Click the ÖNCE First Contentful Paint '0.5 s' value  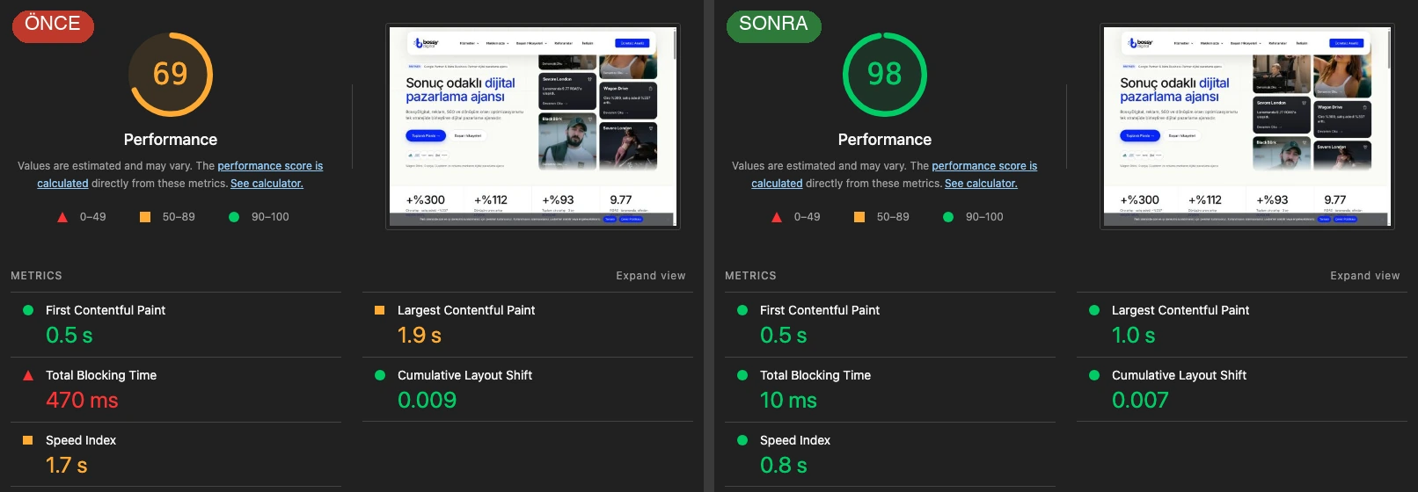click(x=69, y=336)
